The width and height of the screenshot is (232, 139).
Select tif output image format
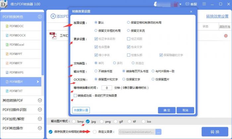point(130,121)
